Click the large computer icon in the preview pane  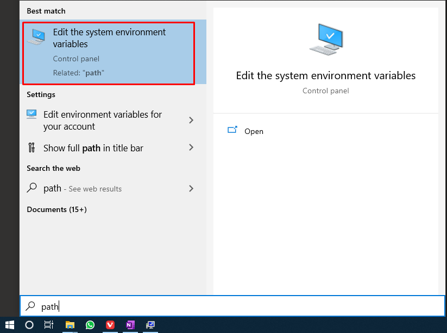tap(326, 40)
